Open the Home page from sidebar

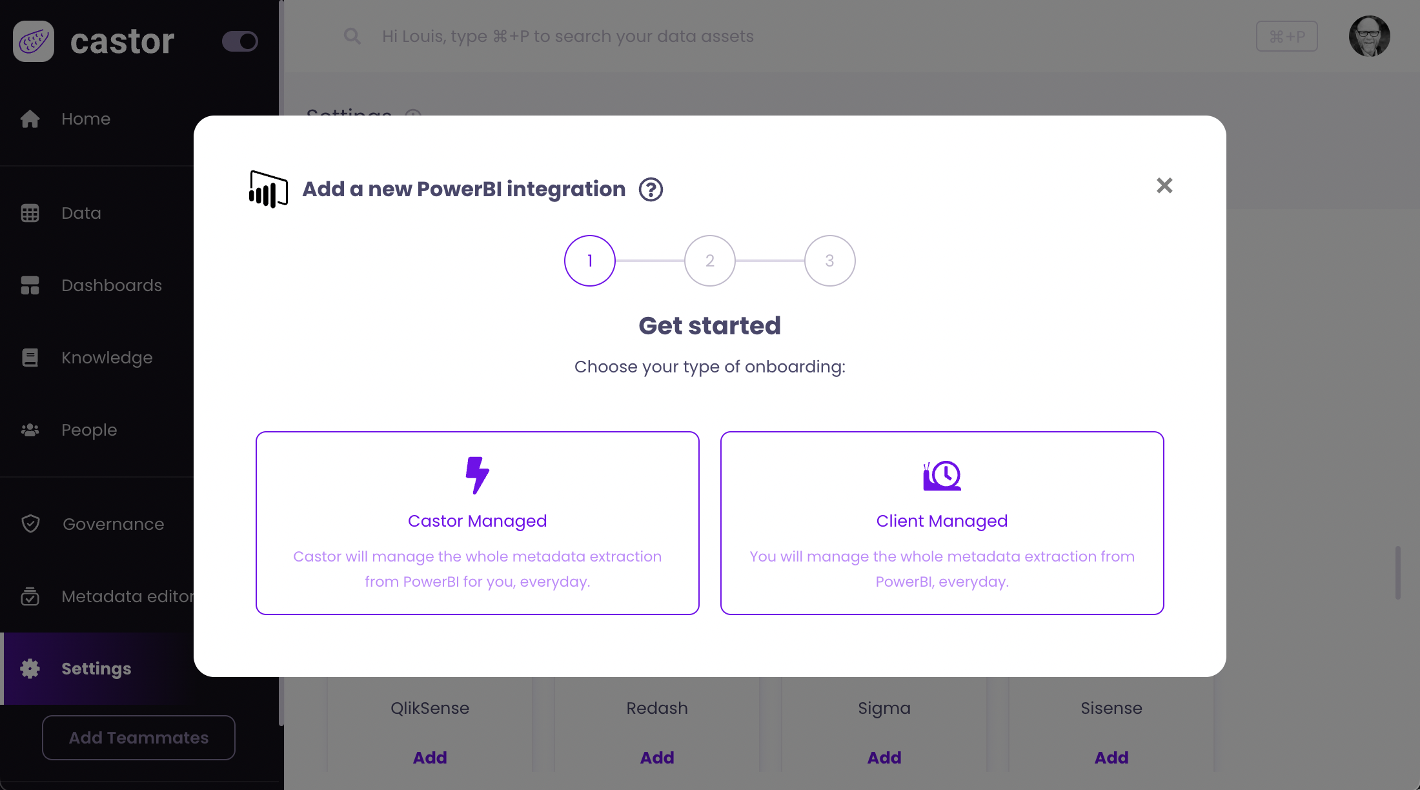pyautogui.click(x=86, y=119)
